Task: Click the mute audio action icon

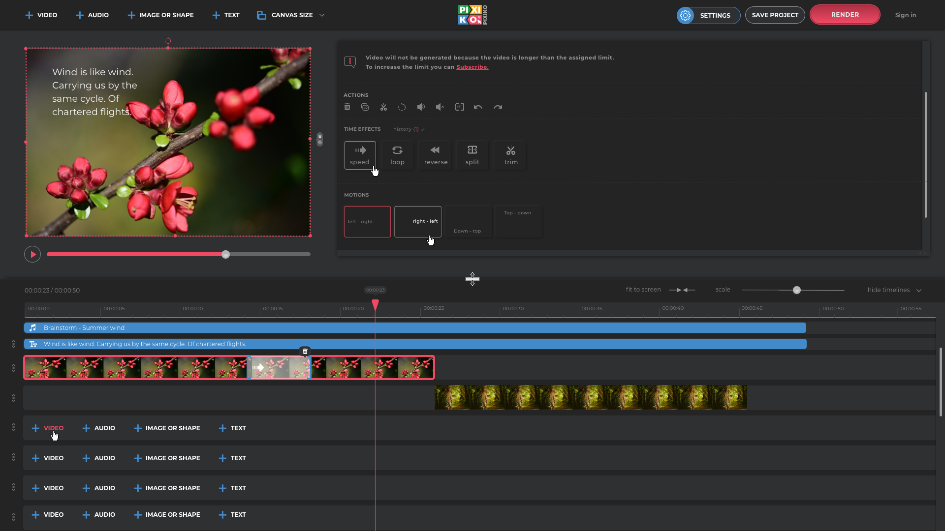Action: (x=440, y=107)
